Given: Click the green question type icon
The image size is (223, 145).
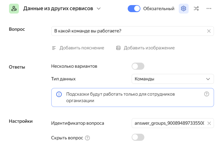Looking at the screenshot, I should pyautogui.click(x=14, y=8).
